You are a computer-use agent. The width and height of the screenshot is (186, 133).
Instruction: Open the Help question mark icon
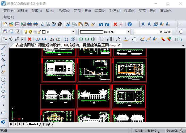(130, 24)
